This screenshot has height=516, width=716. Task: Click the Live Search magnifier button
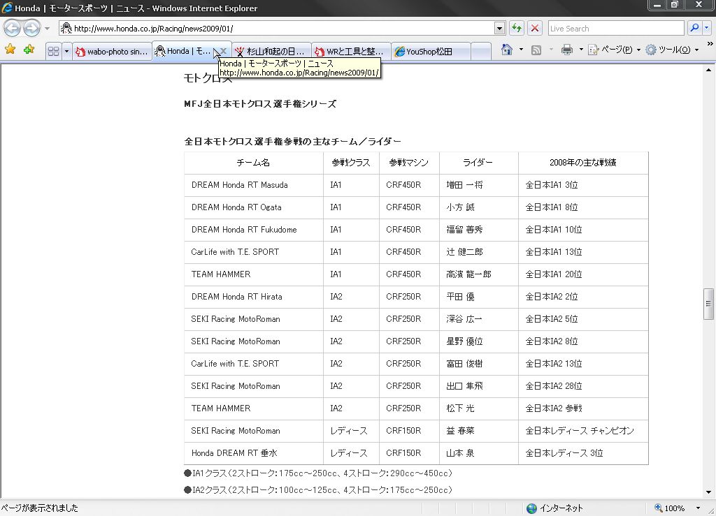tap(694, 28)
